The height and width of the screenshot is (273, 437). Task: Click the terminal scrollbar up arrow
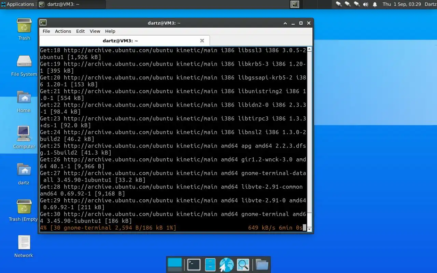309,49
